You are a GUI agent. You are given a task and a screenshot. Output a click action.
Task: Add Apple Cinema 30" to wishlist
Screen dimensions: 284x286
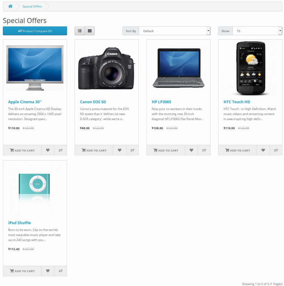point(48,150)
